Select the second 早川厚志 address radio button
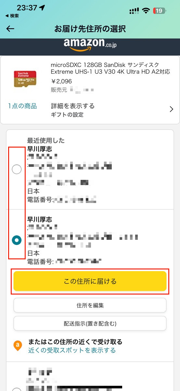 click(17, 240)
